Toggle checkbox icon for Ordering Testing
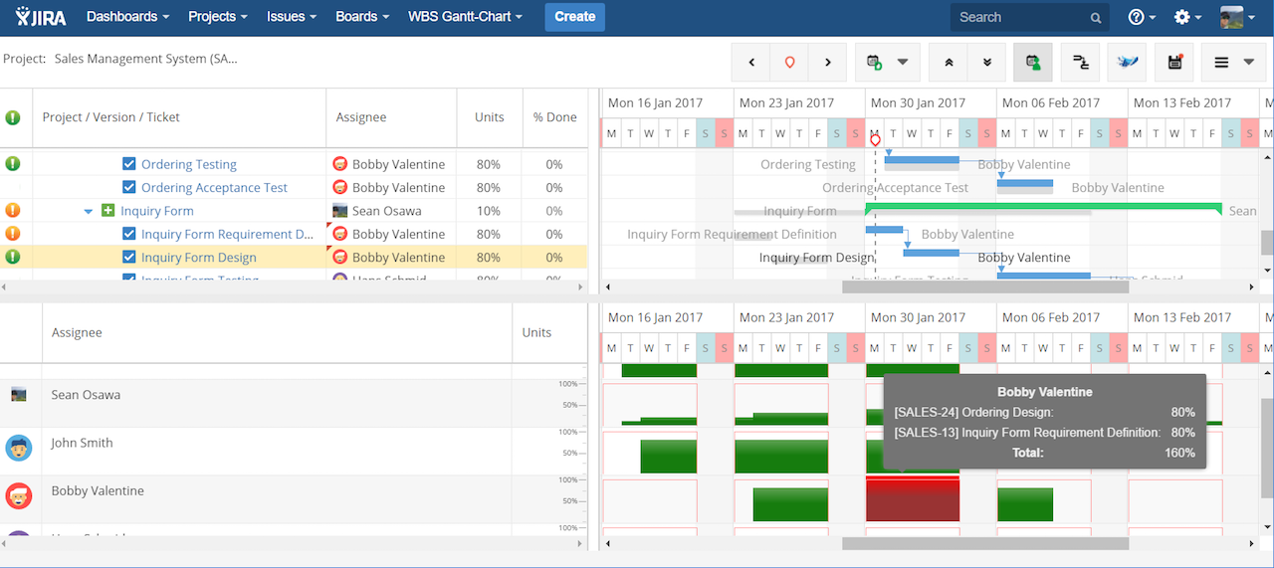The width and height of the screenshot is (1274, 568). [x=129, y=164]
